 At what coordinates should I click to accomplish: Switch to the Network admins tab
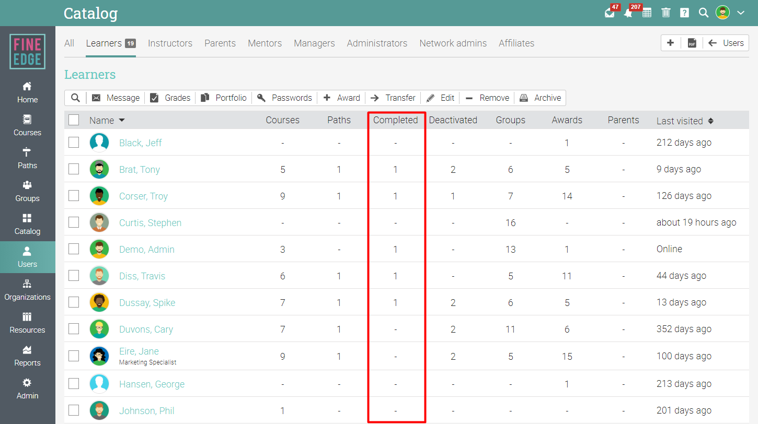[453, 43]
